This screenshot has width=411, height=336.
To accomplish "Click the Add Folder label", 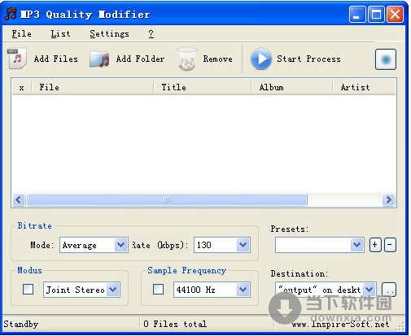I will click(x=140, y=59).
